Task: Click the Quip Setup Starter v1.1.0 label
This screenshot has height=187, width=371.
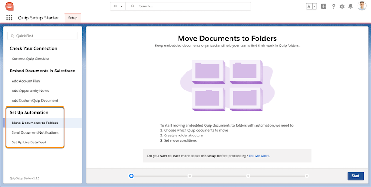Action: (25, 178)
